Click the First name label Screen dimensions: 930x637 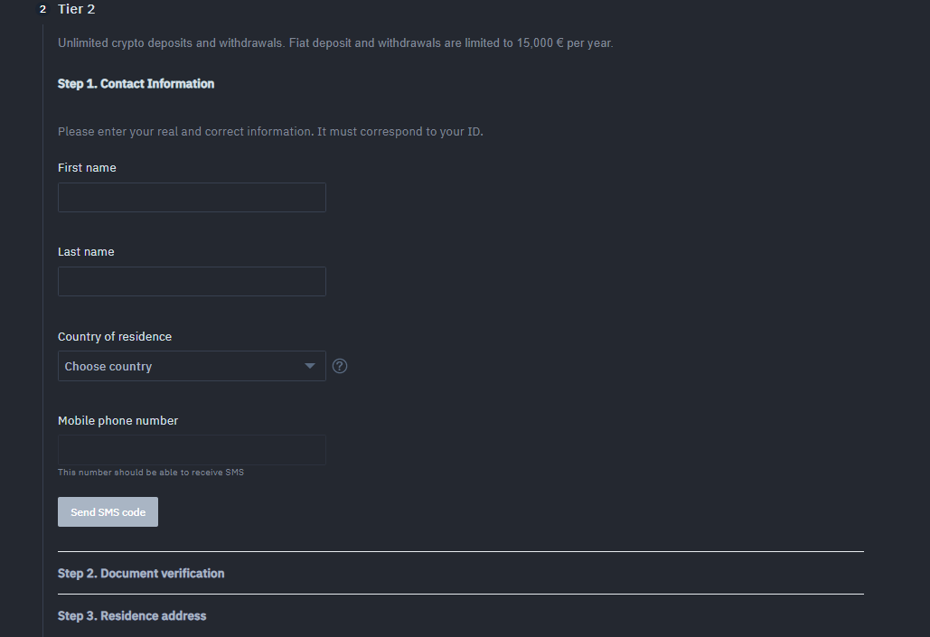[x=87, y=168]
